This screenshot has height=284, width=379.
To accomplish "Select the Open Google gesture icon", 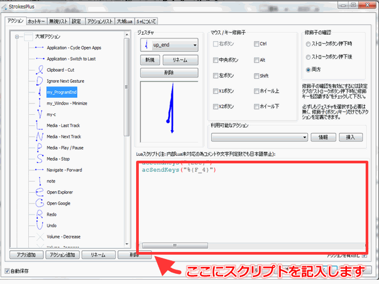I will tap(38, 203).
